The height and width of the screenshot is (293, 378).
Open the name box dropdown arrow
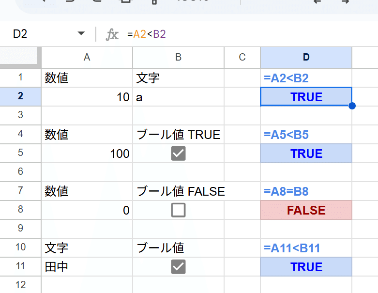pos(81,34)
